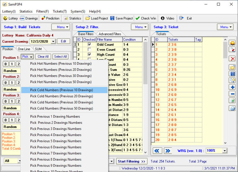
Task: Click Position 1 Random button
Action: [11, 71]
